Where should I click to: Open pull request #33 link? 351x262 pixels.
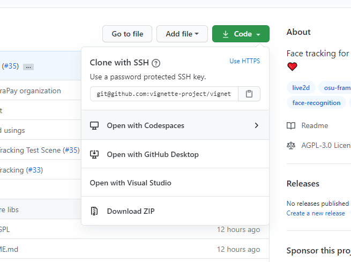[x=34, y=170]
